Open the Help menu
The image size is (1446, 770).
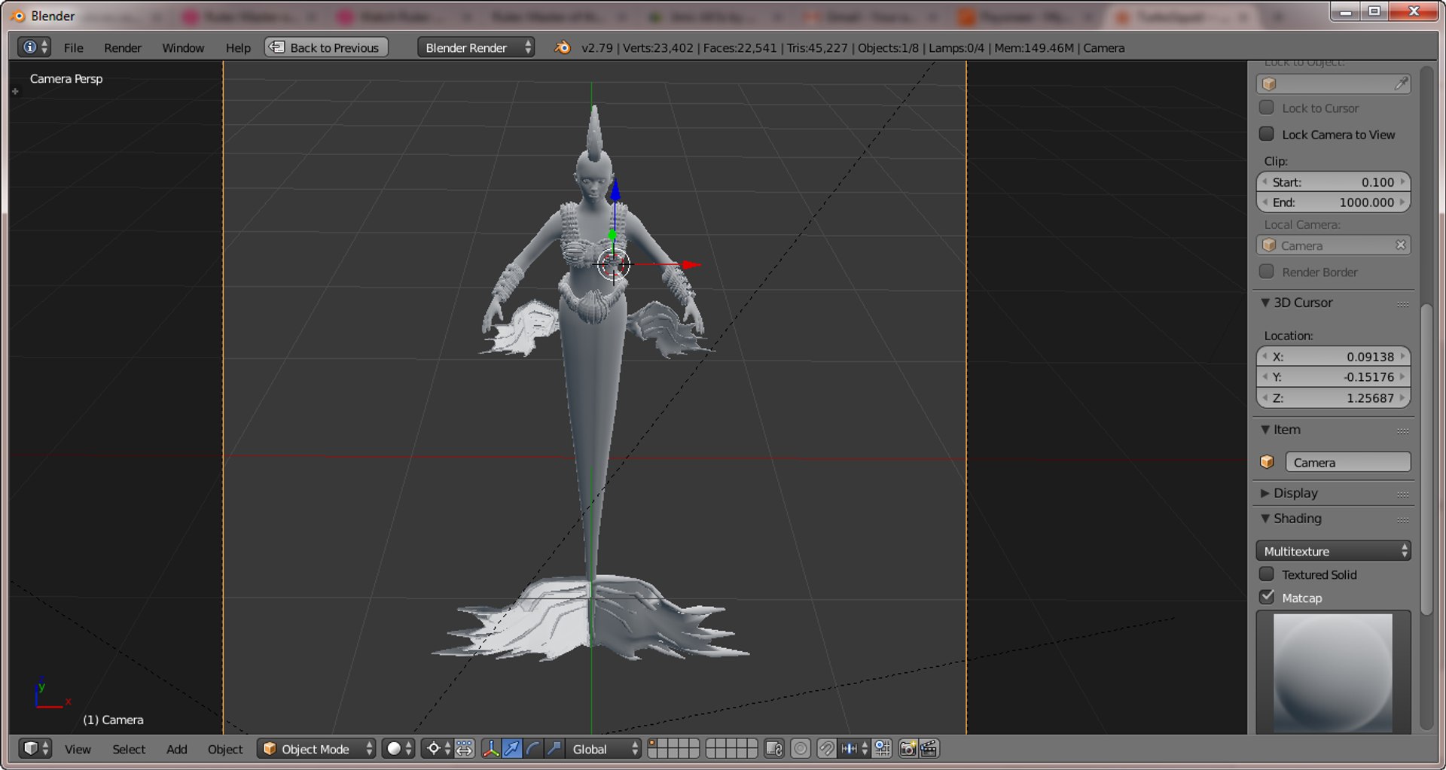tap(238, 47)
